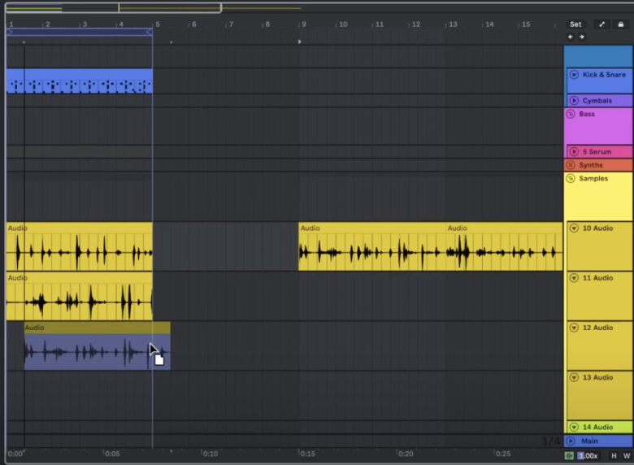634x465 pixels.
Task: Select the 5 Serum track name
Action: 597,152
